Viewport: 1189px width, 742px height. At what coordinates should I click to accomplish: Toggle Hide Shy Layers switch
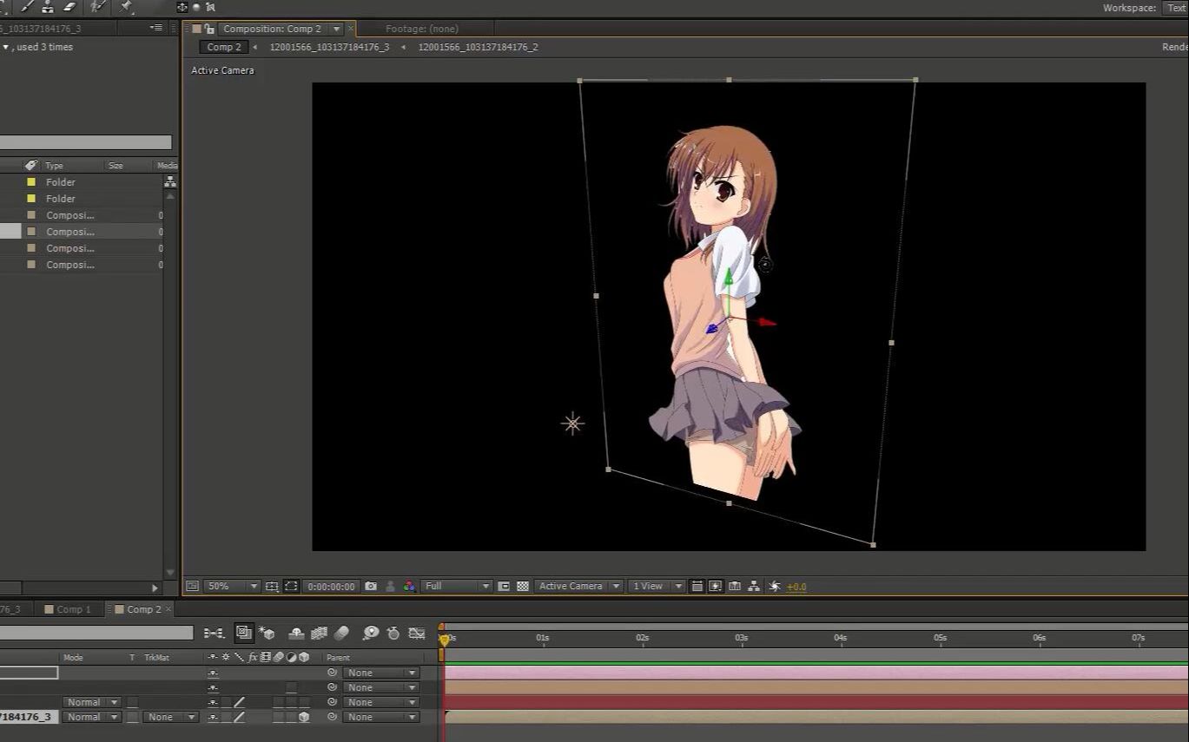pos(296,634)
